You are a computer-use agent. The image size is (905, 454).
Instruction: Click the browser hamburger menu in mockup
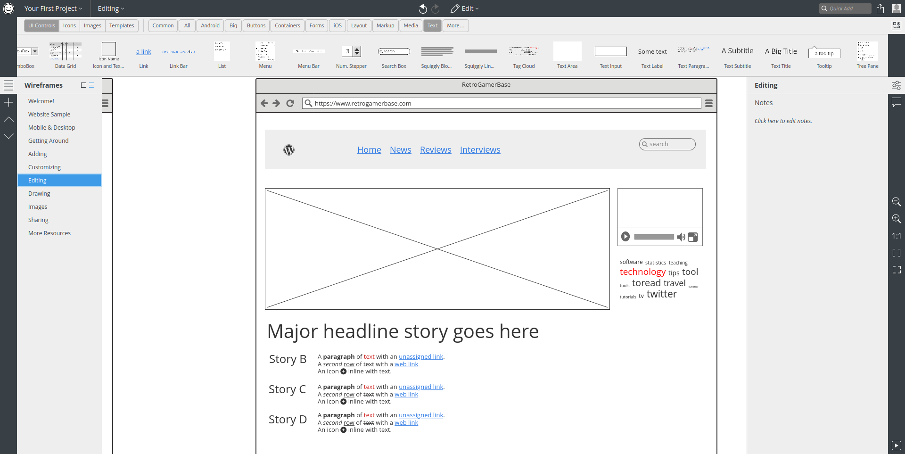pyautogui.click(x=709, y=103)
